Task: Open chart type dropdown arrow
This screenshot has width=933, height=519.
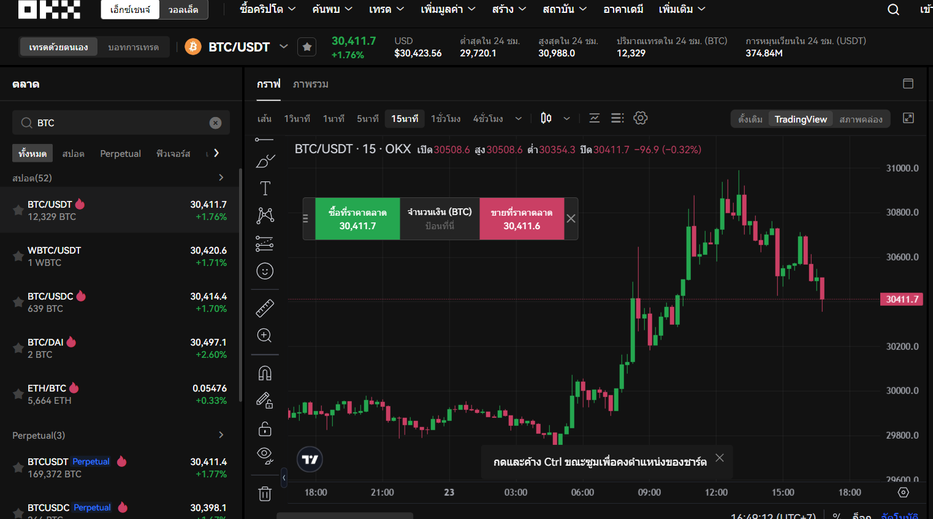Action: 567,119
